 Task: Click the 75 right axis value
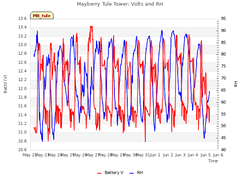click(x=223, y=66)
